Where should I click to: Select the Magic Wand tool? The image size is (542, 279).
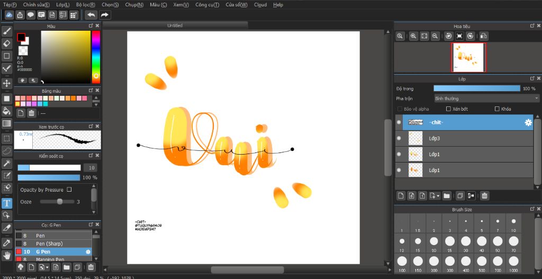click(x=6, y=163)
